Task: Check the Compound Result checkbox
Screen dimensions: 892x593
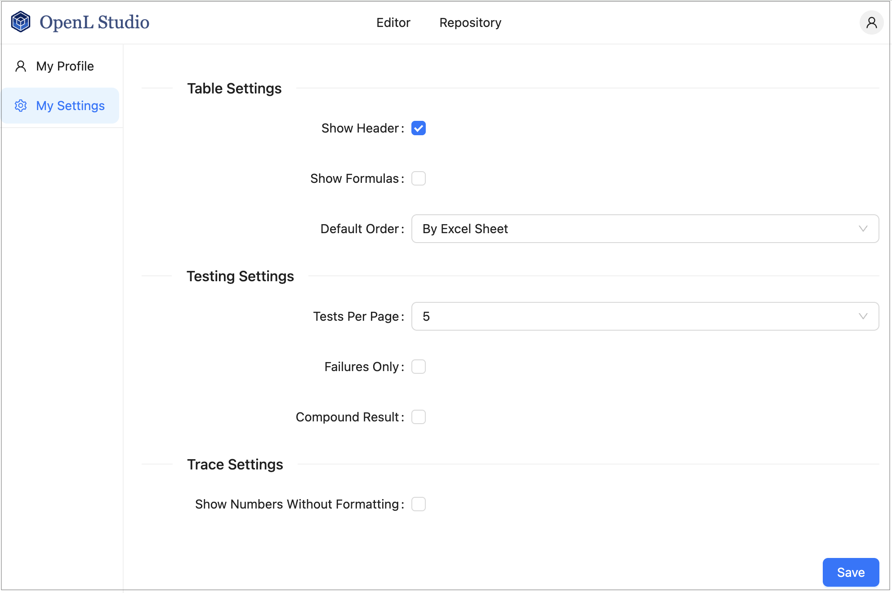Action: 419,417
